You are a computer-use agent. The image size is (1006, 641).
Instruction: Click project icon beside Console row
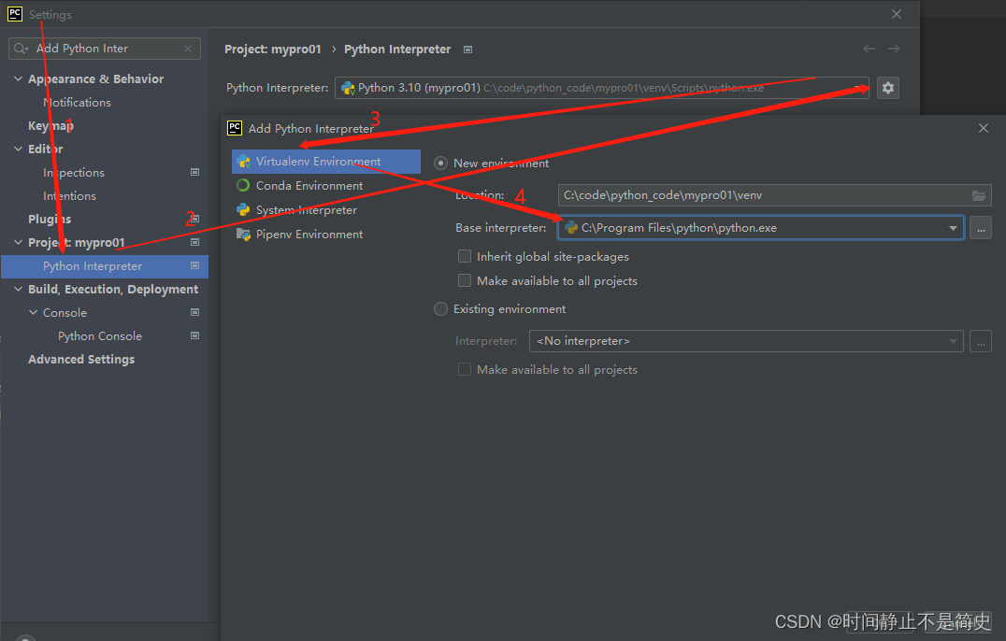[195, 312]
